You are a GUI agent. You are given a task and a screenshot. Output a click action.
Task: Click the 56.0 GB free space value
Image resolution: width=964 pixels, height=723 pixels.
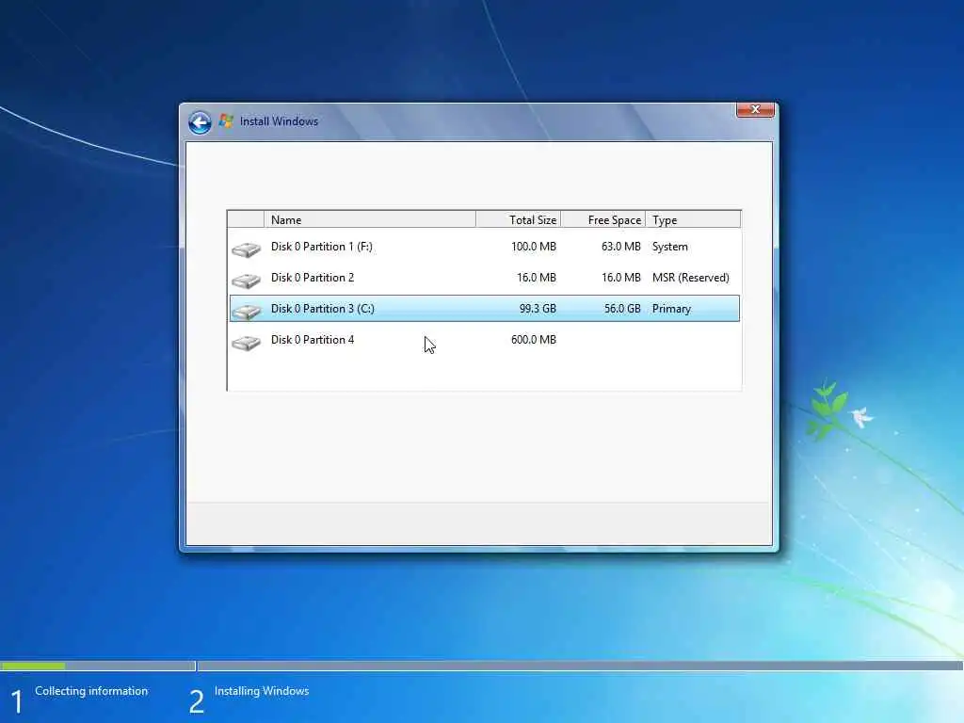622,309
